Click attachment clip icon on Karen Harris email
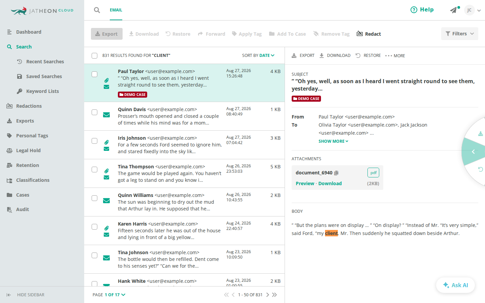 point(106,228)
